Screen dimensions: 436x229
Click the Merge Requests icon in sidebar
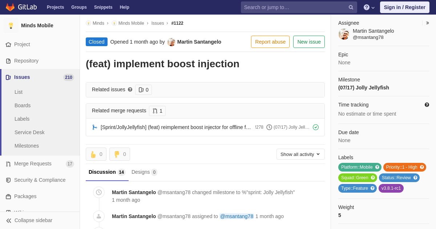click(x=8, y=164)
